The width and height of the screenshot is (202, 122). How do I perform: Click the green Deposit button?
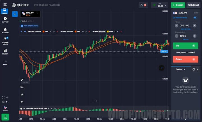point(178,5)
